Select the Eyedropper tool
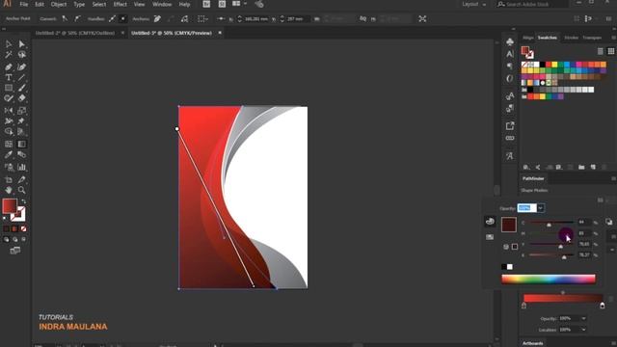 click(x=9, y=154)
